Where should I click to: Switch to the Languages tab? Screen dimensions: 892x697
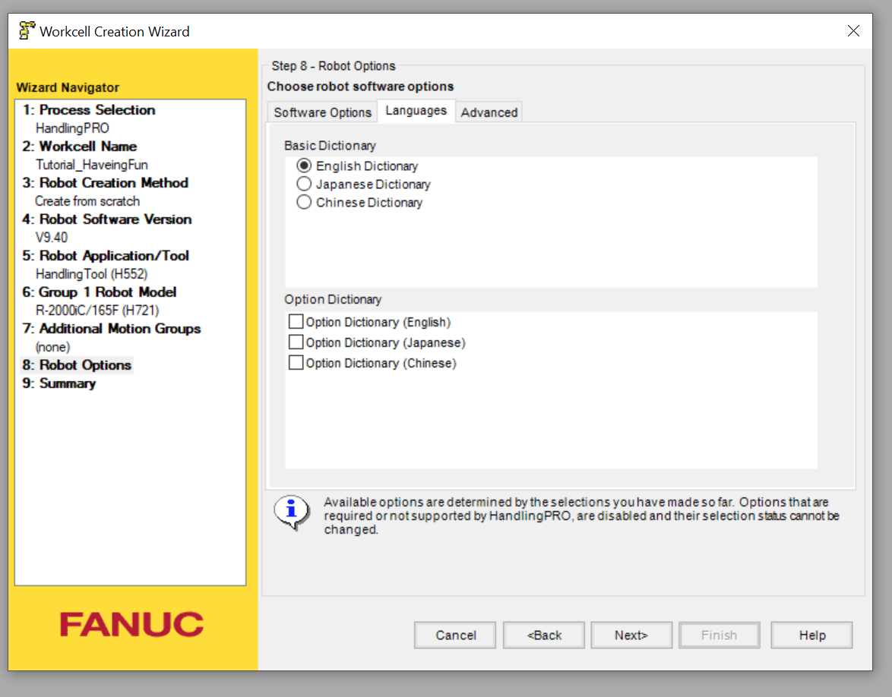click(416, 111)
